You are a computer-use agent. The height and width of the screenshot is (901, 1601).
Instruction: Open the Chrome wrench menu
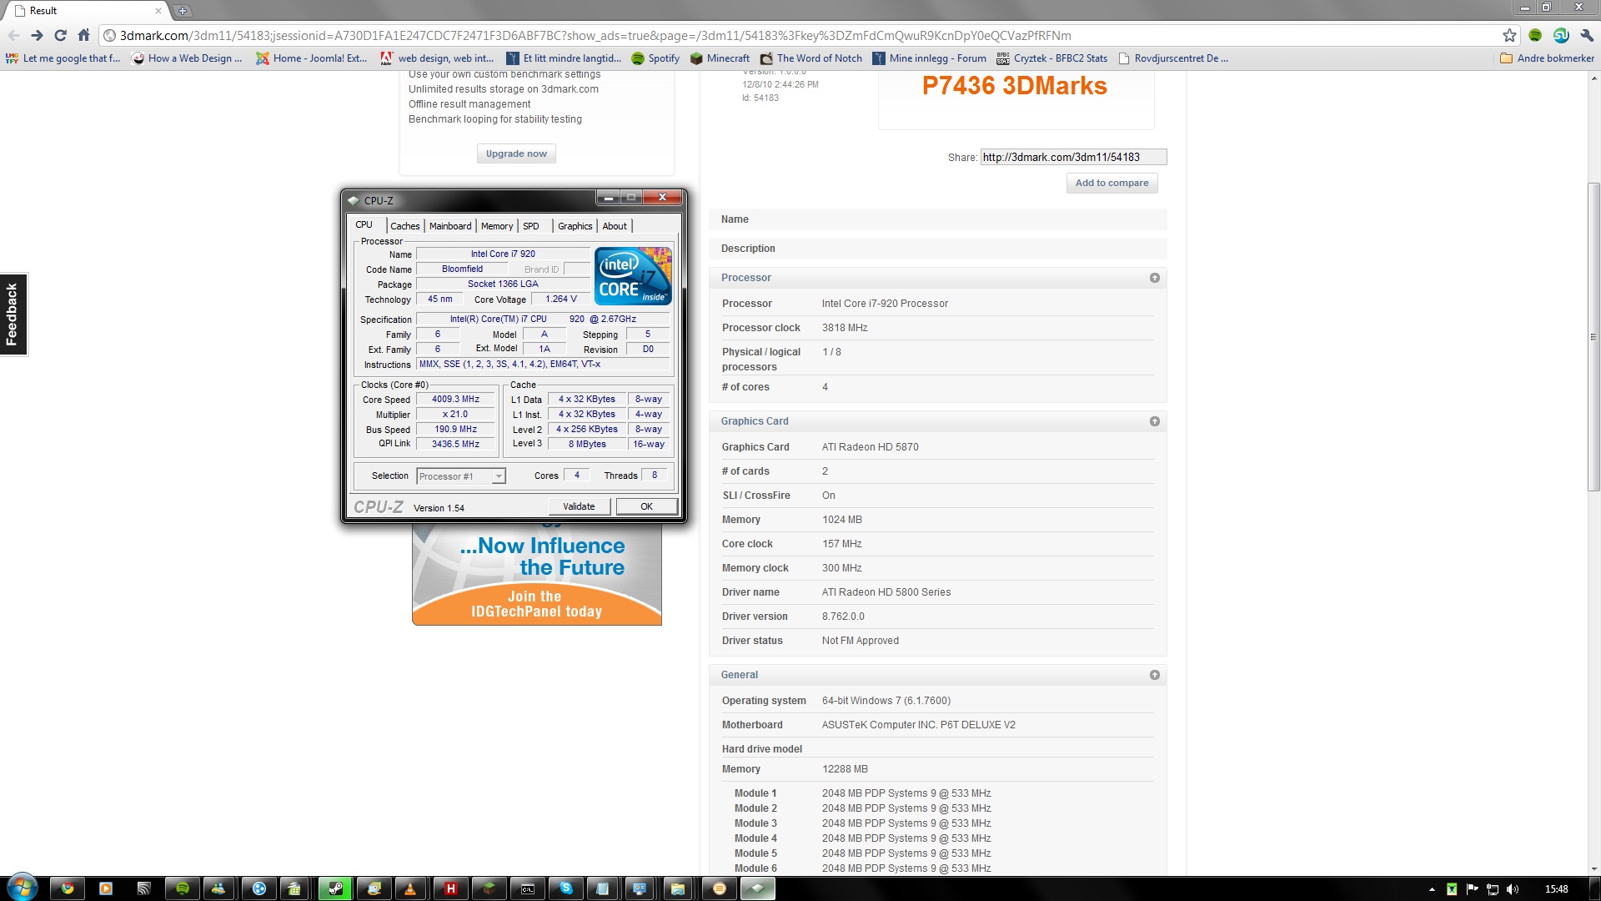(1587, 35)
